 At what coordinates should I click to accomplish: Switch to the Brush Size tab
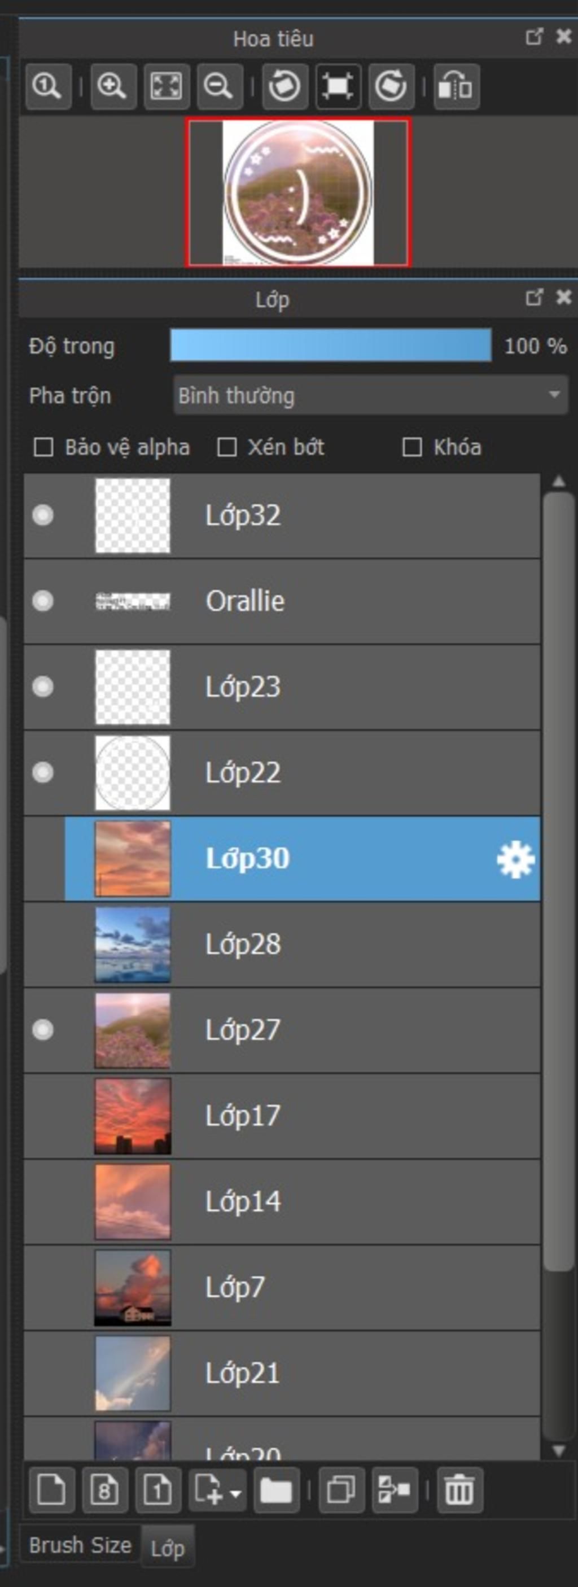80,1545
